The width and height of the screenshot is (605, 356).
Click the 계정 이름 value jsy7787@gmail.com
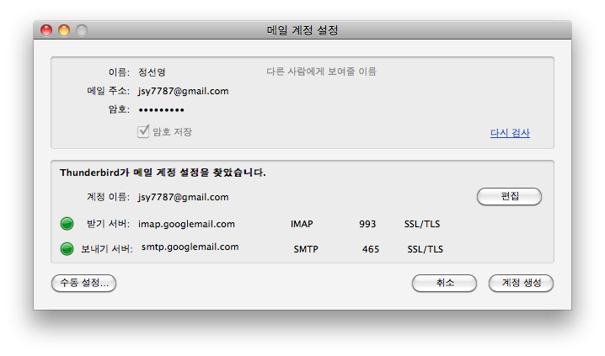coord(184,197)
